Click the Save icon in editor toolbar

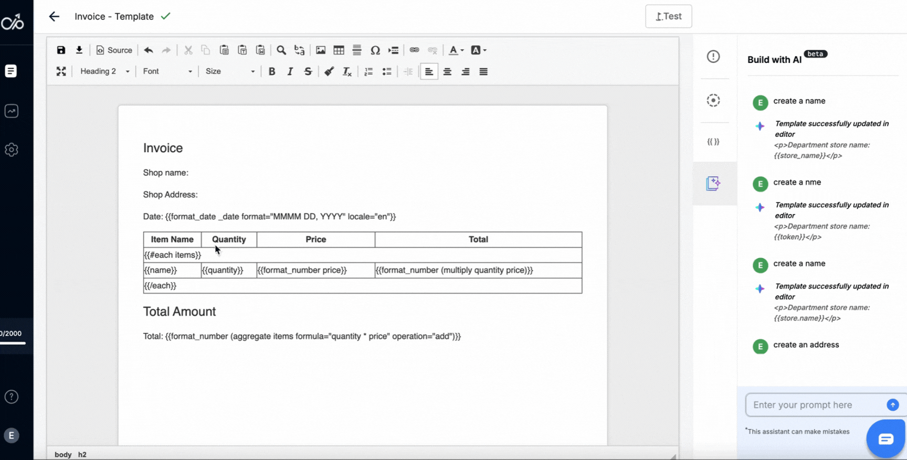pos(61,50)
